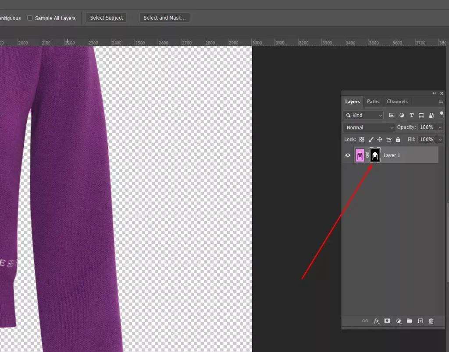Enable Sample All Layers
Viewport: 449px width, 352px height.
tap(30, 18)
